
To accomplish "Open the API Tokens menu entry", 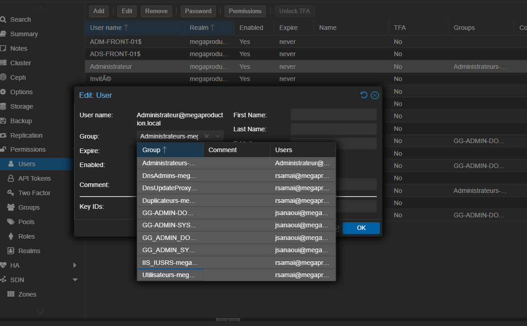I will [34, 178].
